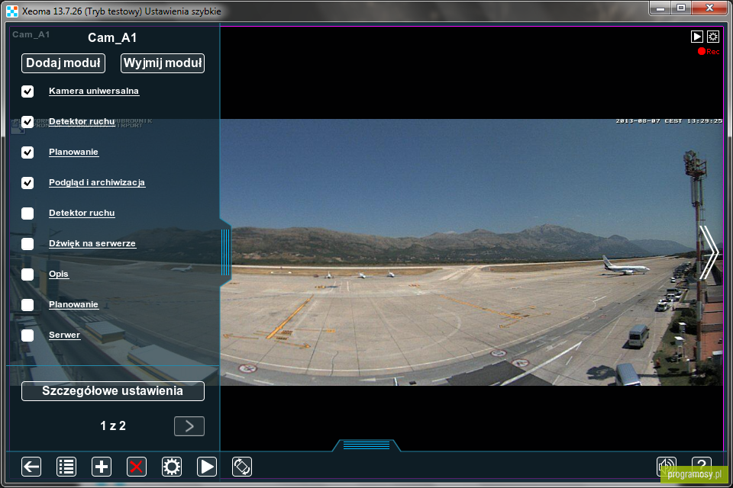The width and height of the screenshot is (733, 488).
Task: Enable Dźwięk na serwerze checkbox
Action: (x=27, y=244)
